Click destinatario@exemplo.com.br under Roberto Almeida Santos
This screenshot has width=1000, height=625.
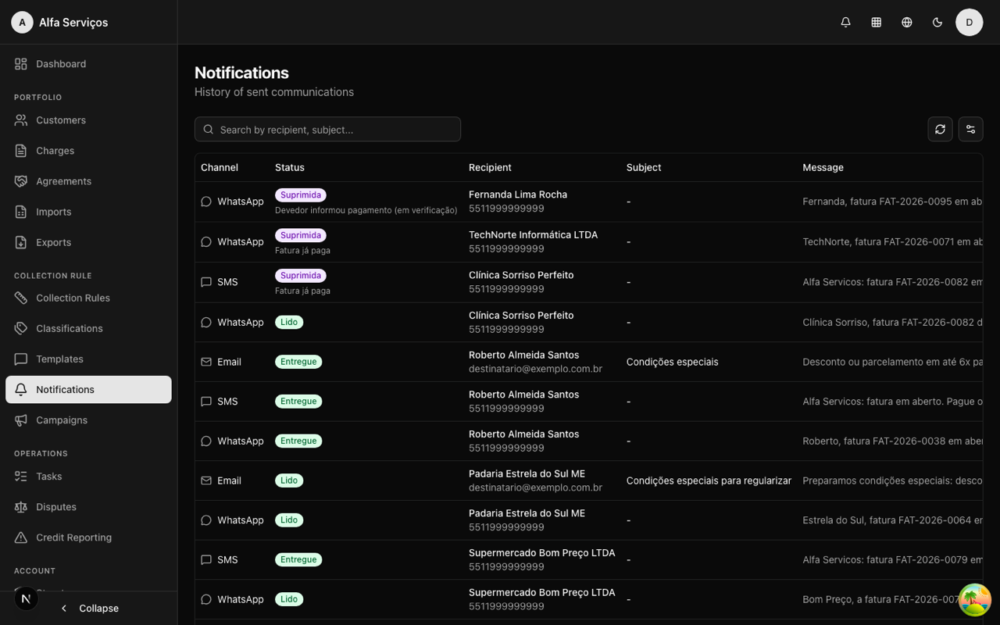pyautogui.click(x=535, y=369)
